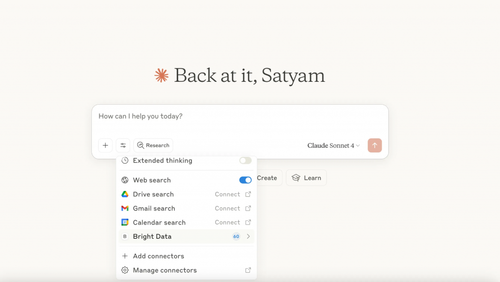Click Connect for Gmail search
Viewport: 500px width, 282px height.
(228, 208)
